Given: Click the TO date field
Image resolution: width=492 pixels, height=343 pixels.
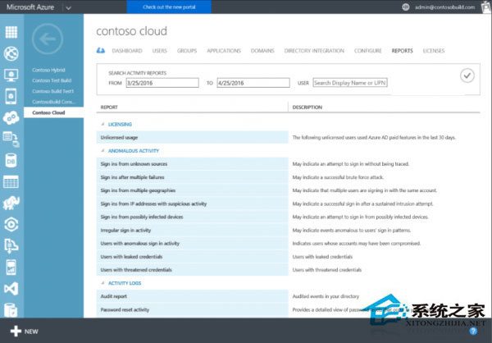Looking at the screenshot, I should coord(253,83).
